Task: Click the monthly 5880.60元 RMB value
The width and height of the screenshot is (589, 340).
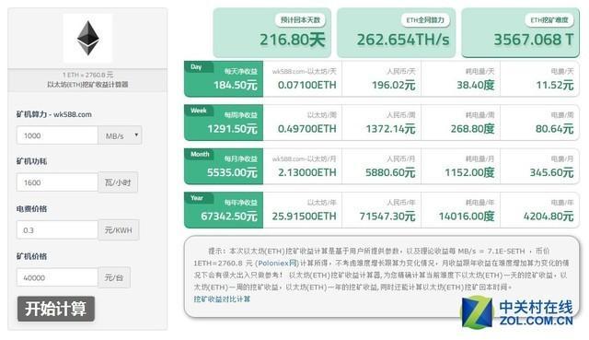Action: 390,172
